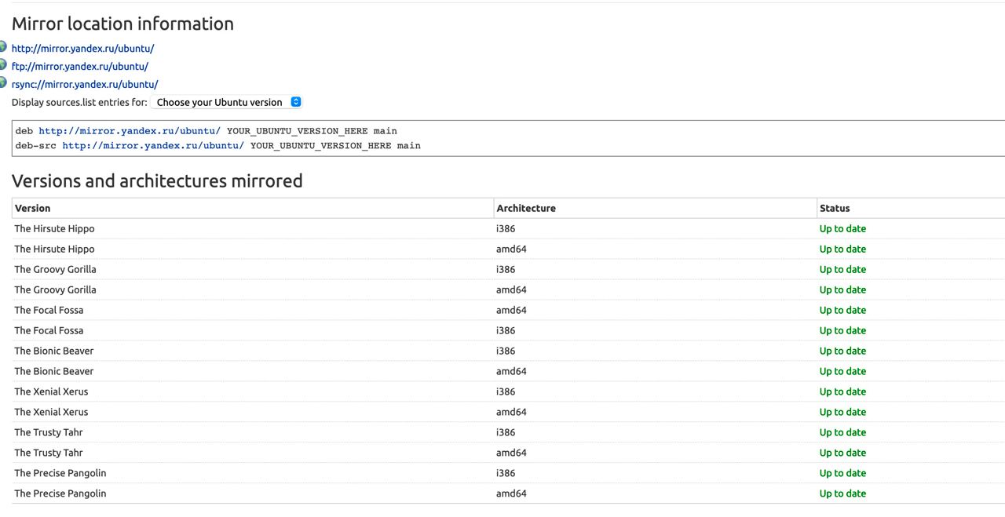The image size is (1005, 517).
Task: Click the amd64 cell for Precise Pangolin
Action: 511,493
